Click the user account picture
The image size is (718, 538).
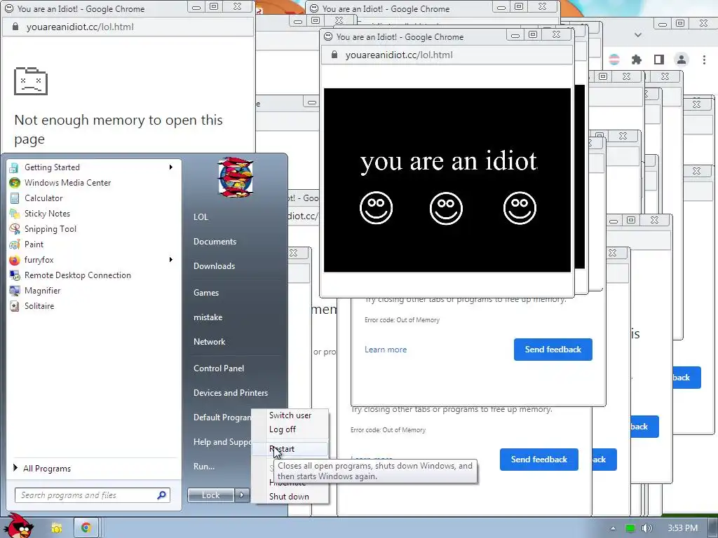pyautogui.click(x=236, y=177)
